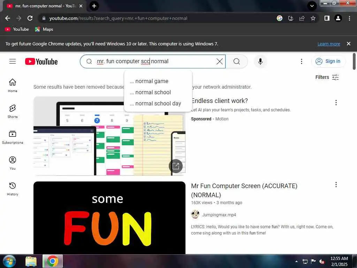Open YouTube settings three-dot menu

tap(302, 61)
